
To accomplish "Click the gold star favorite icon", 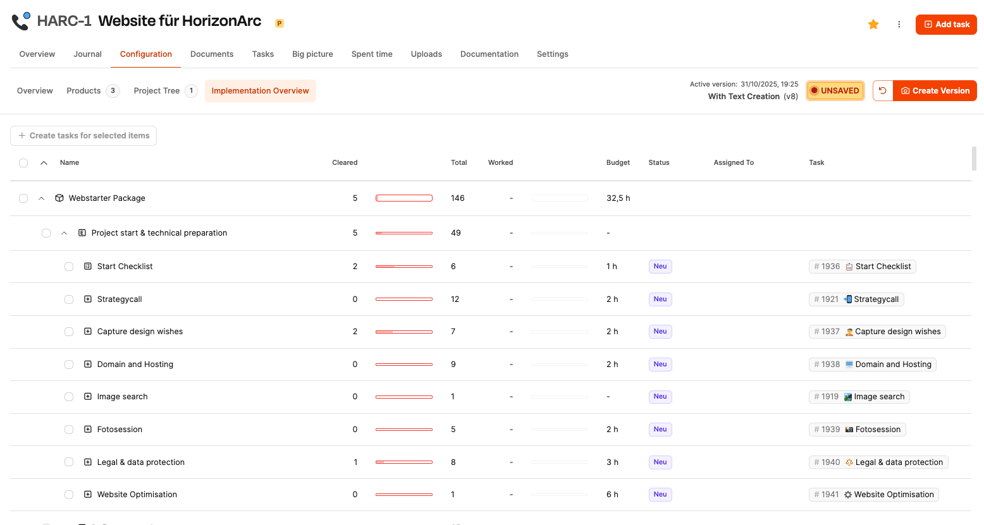I will tap(873, 25).
